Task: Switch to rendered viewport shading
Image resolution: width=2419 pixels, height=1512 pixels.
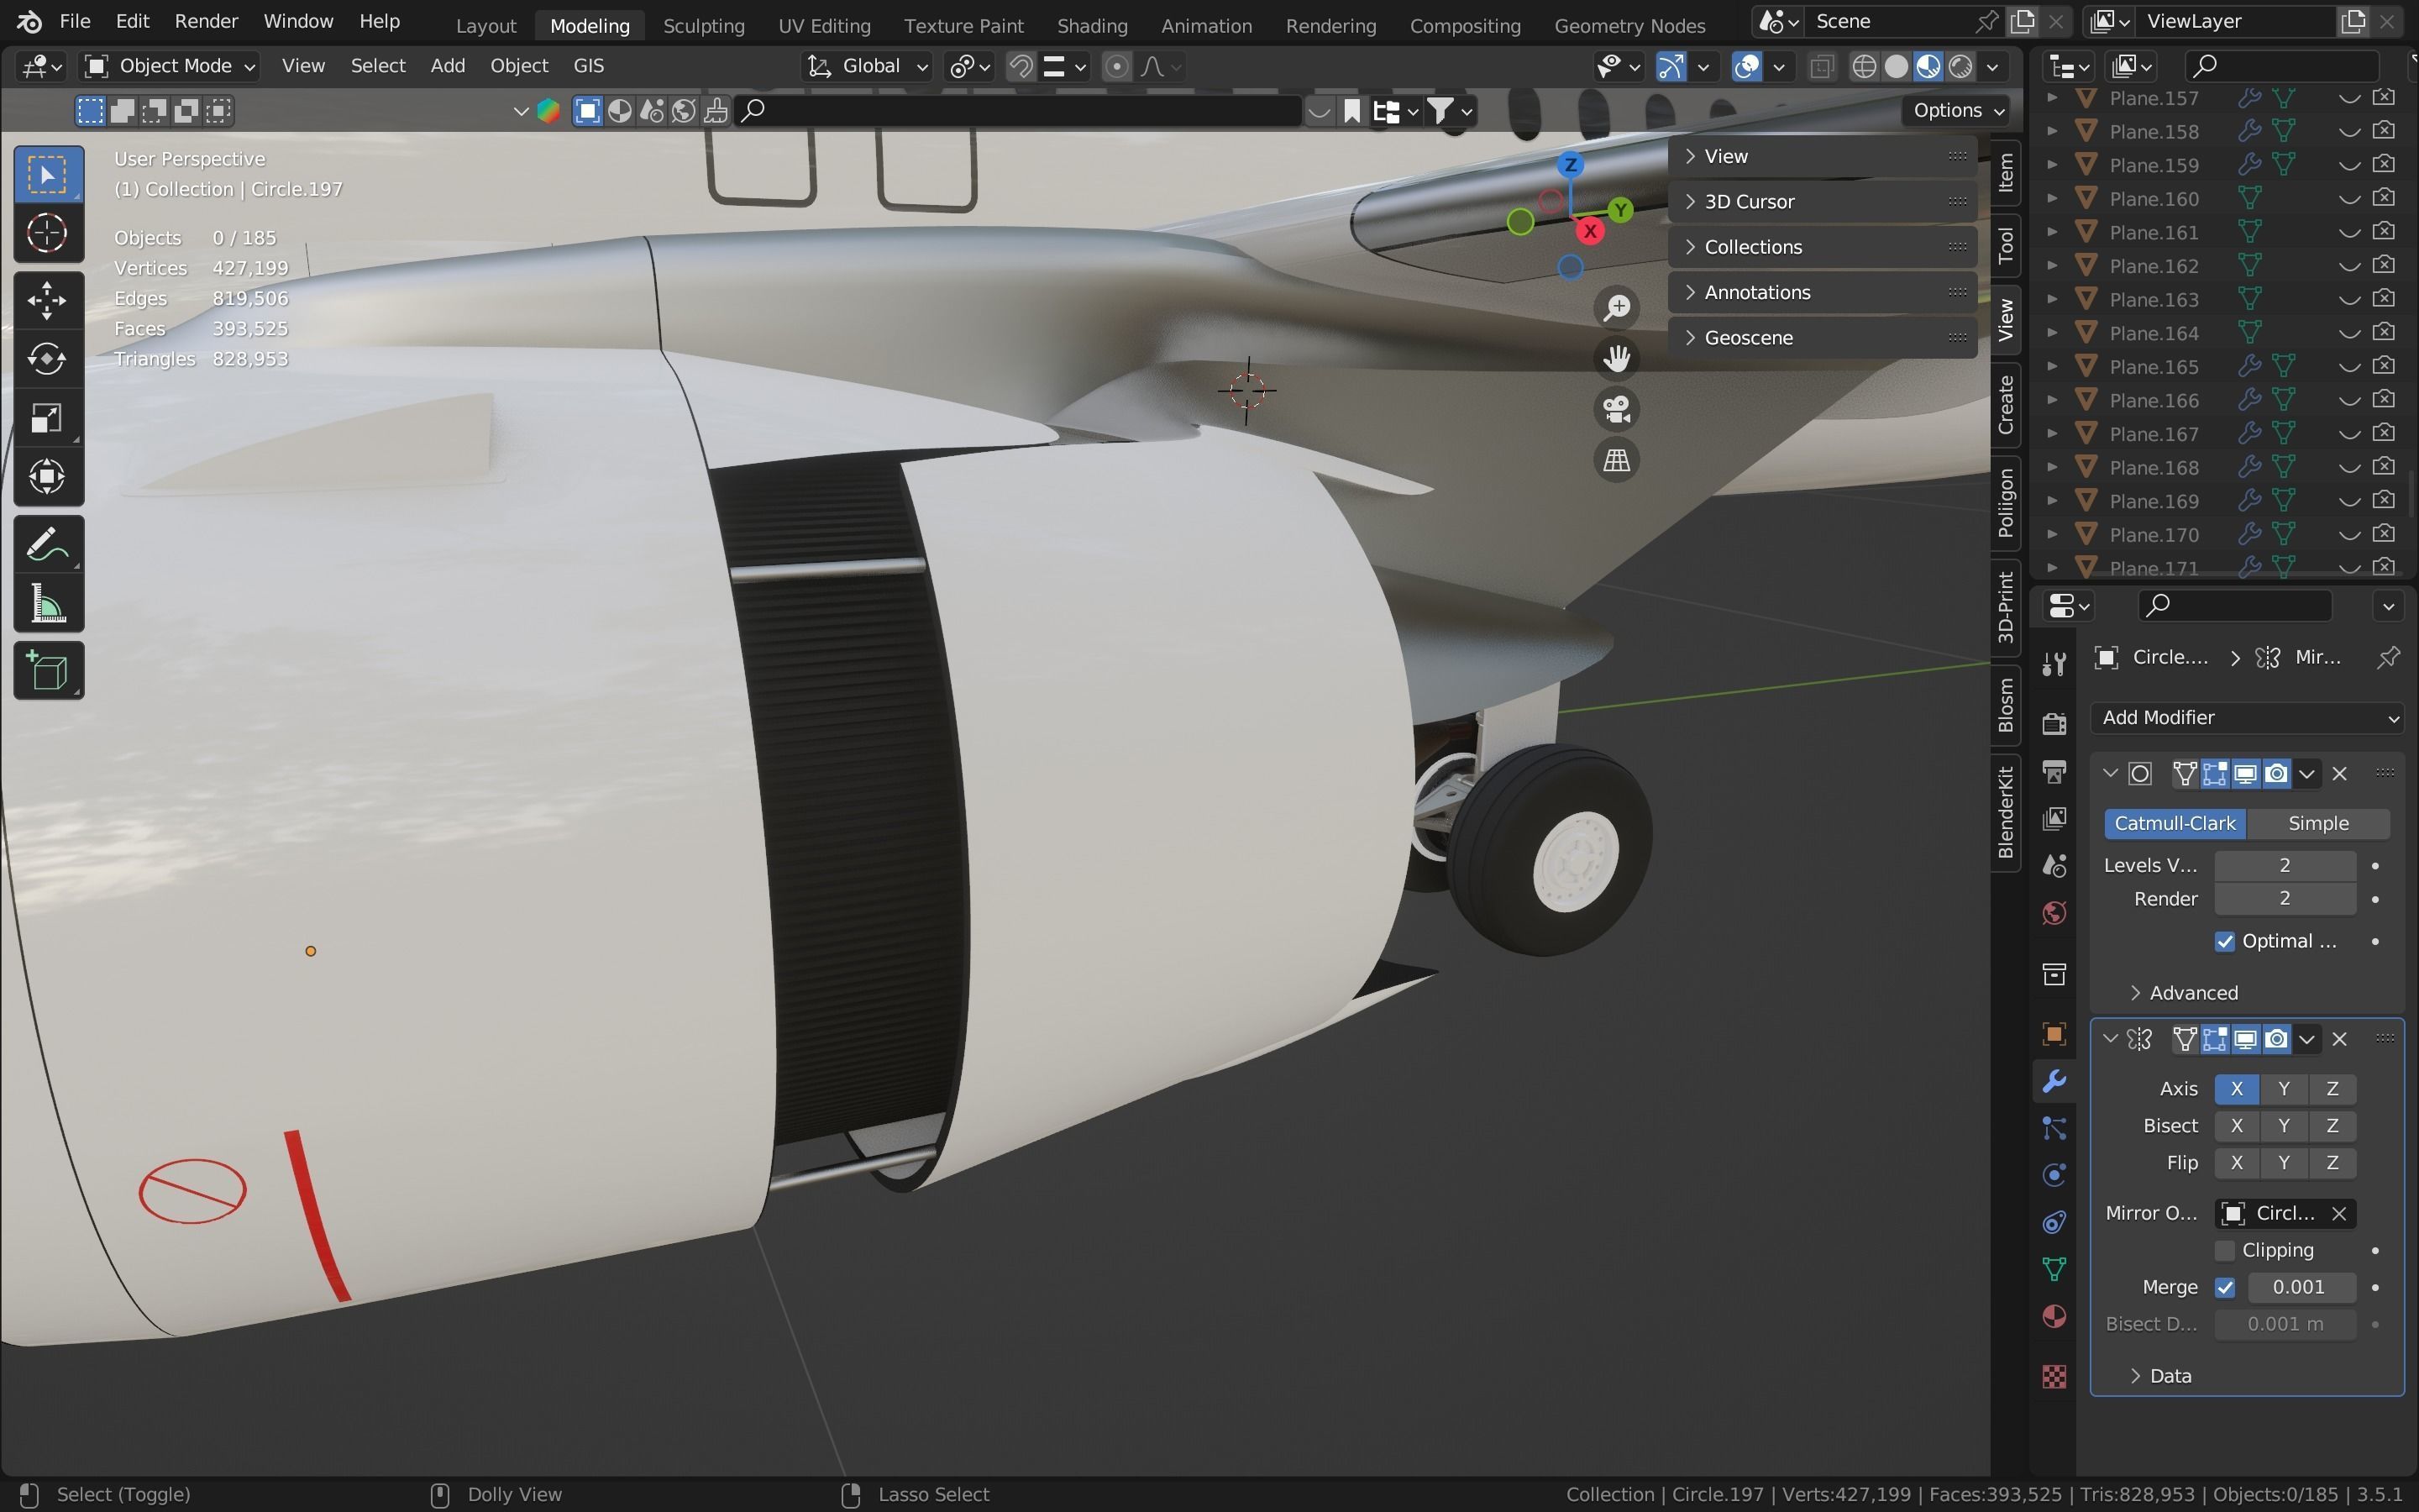Action: (x=1960, y=67)
